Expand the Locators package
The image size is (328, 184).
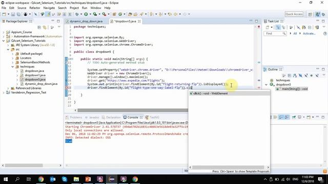[12, 58]
